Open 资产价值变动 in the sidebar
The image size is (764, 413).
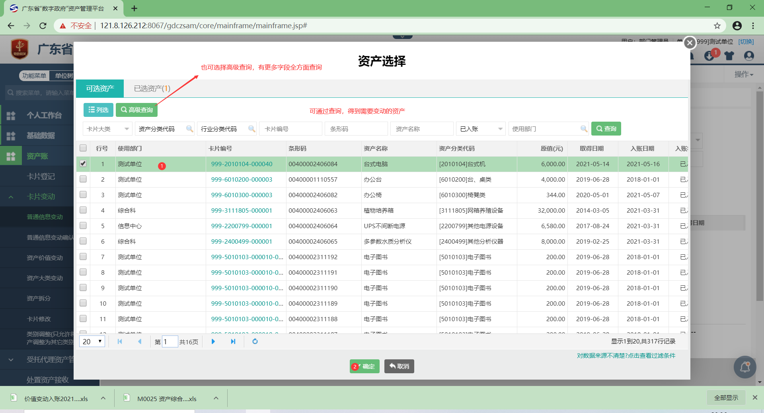tap(45, 258)
